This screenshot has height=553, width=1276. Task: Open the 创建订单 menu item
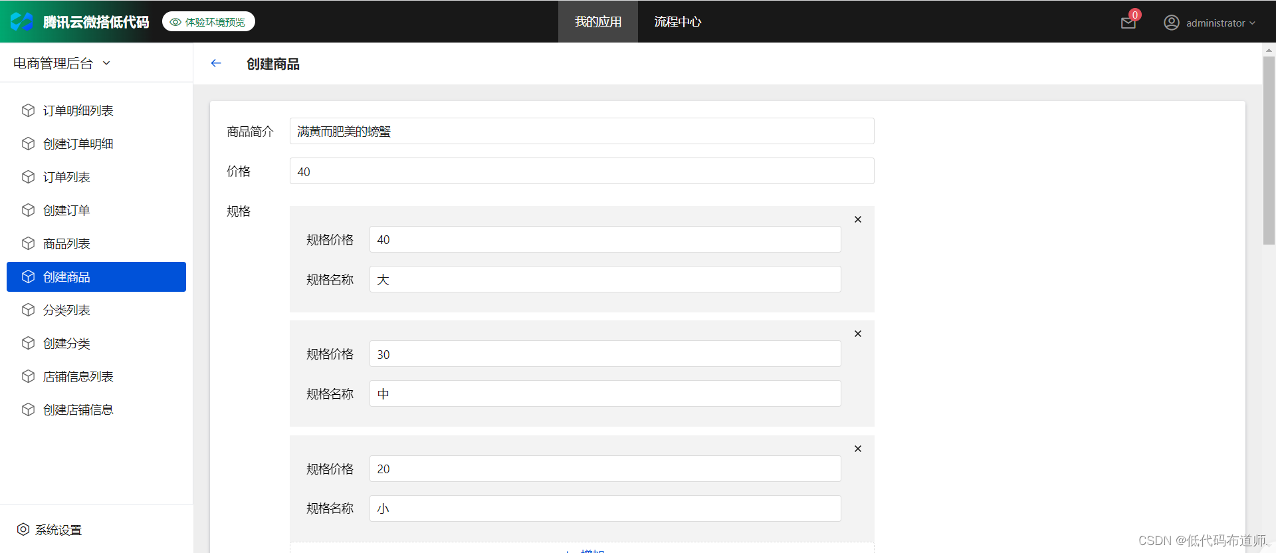[96, 210]
